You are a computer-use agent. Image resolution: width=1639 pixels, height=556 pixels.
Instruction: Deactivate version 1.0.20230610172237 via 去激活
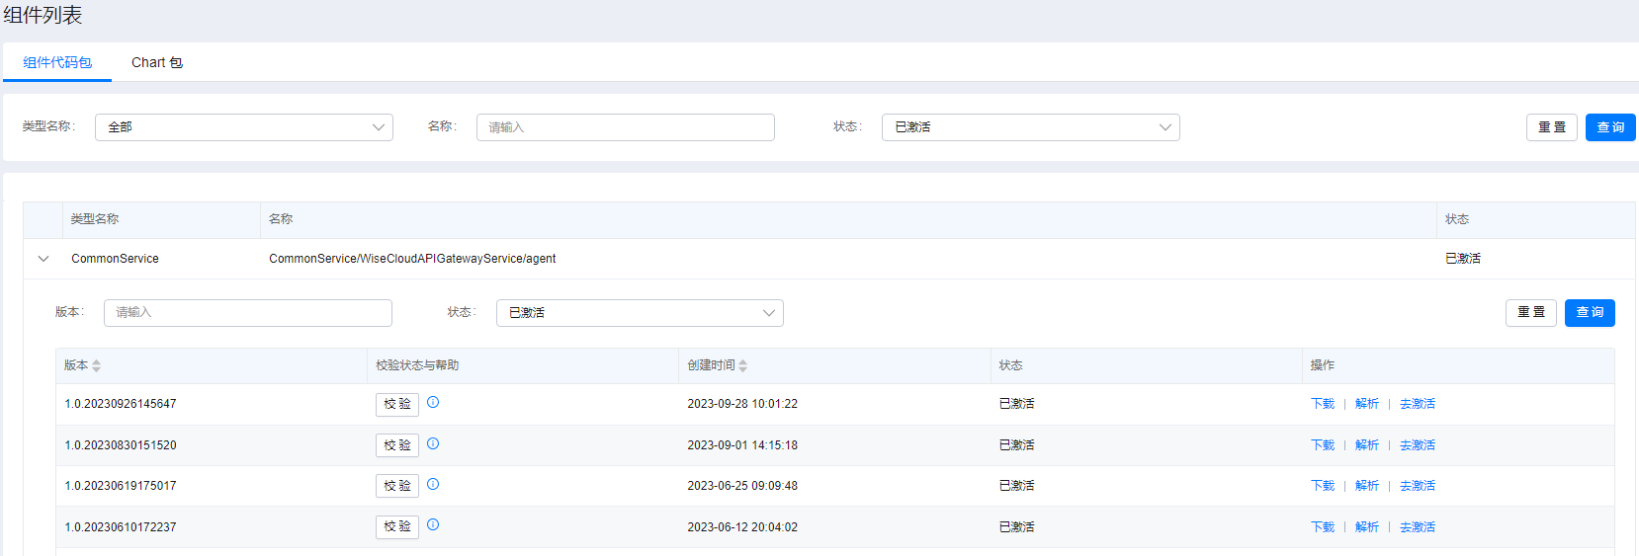(1417, 527)
